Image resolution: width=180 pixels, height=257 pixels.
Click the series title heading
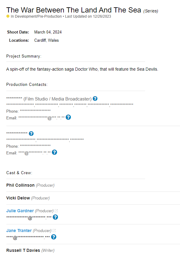(x=74, y=10)
